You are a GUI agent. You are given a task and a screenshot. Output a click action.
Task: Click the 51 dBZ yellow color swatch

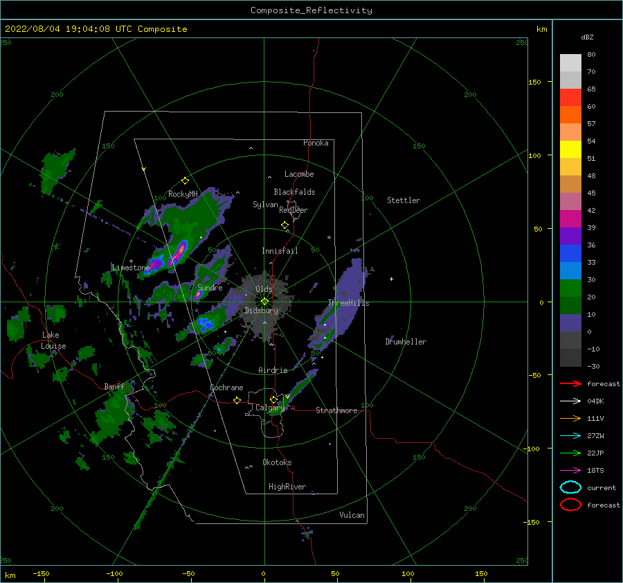click(570, 150)
